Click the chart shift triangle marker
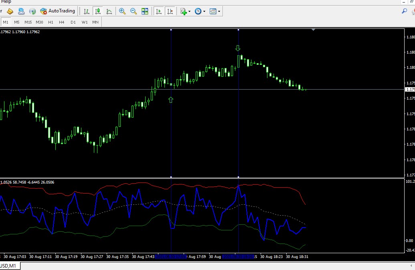 click(314, 30)
